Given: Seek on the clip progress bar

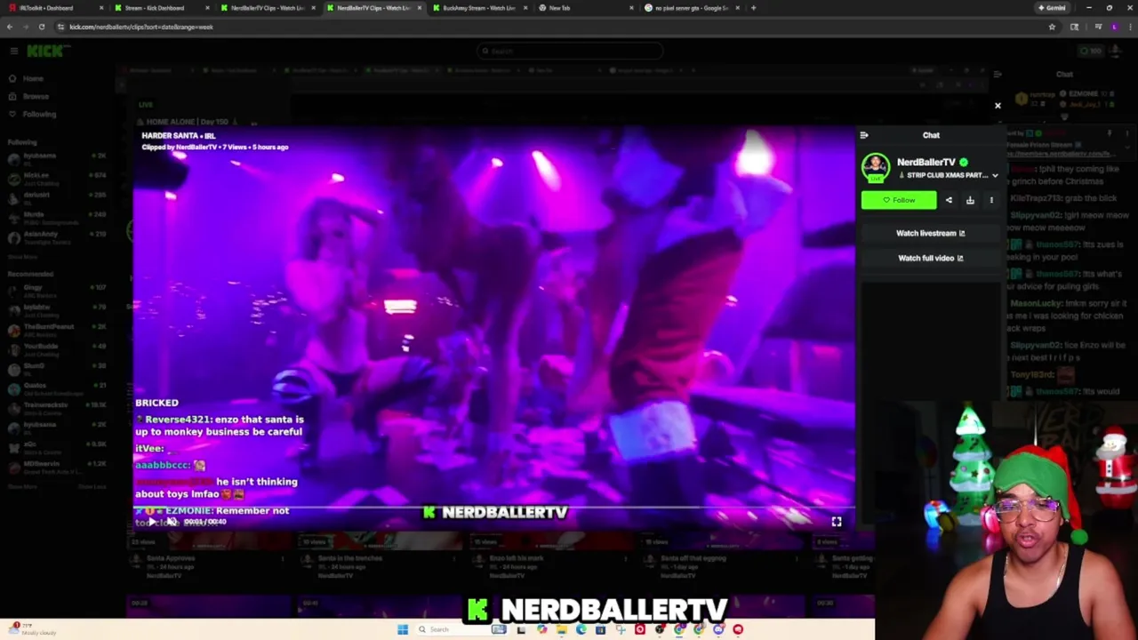Looking at the screenshot, I should coord(494,508).
